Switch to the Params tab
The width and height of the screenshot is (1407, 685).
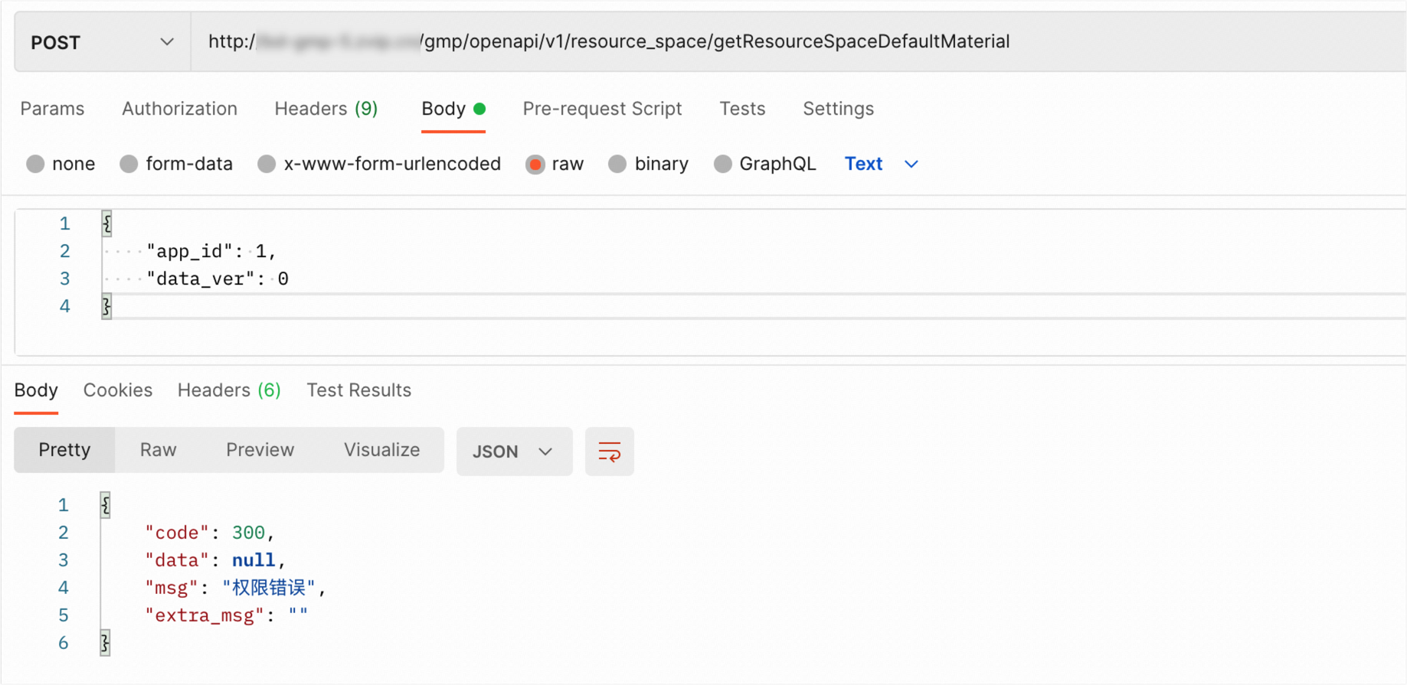point(52,109)
